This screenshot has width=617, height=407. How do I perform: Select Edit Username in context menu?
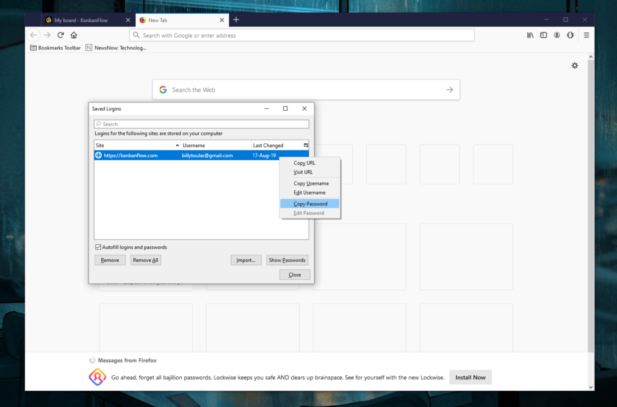click(310, 192)
